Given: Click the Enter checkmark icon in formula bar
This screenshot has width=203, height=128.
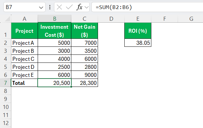Looking at the screenshot, I should 69,7.
